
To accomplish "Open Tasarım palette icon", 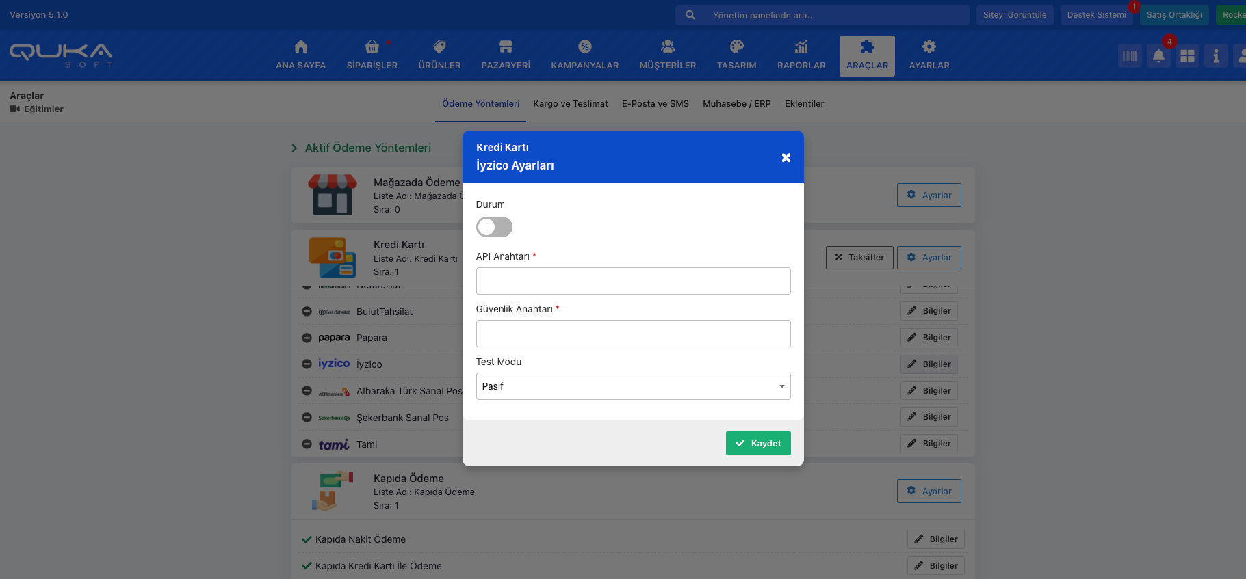I will (736, 47).
